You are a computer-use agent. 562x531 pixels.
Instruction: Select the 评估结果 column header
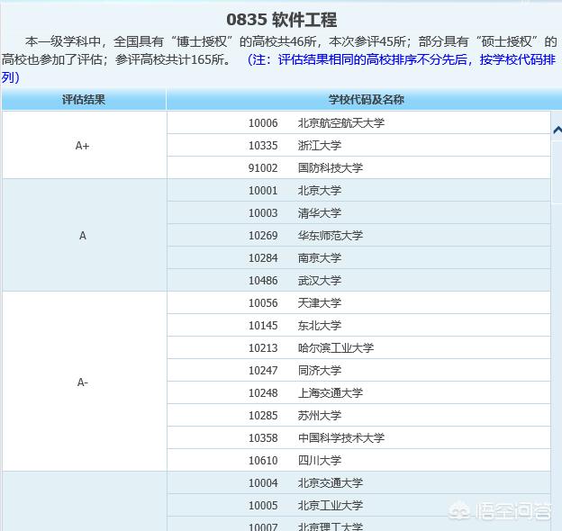click(x=83, y=100)
